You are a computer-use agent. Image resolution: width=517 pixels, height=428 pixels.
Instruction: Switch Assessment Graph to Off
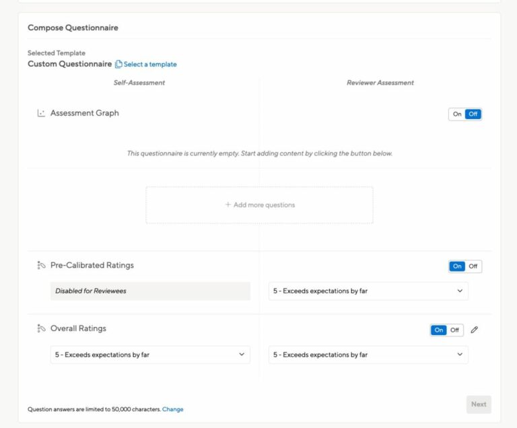pyautogui.click(x=473, y=114)
